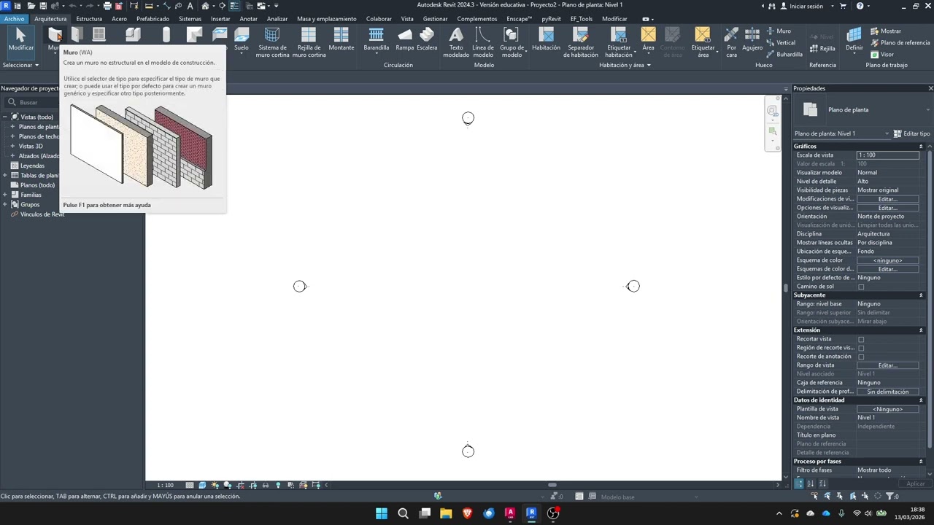Click the Muro wall tool icon
Viewport: 934px width, 525px height.
55,34
